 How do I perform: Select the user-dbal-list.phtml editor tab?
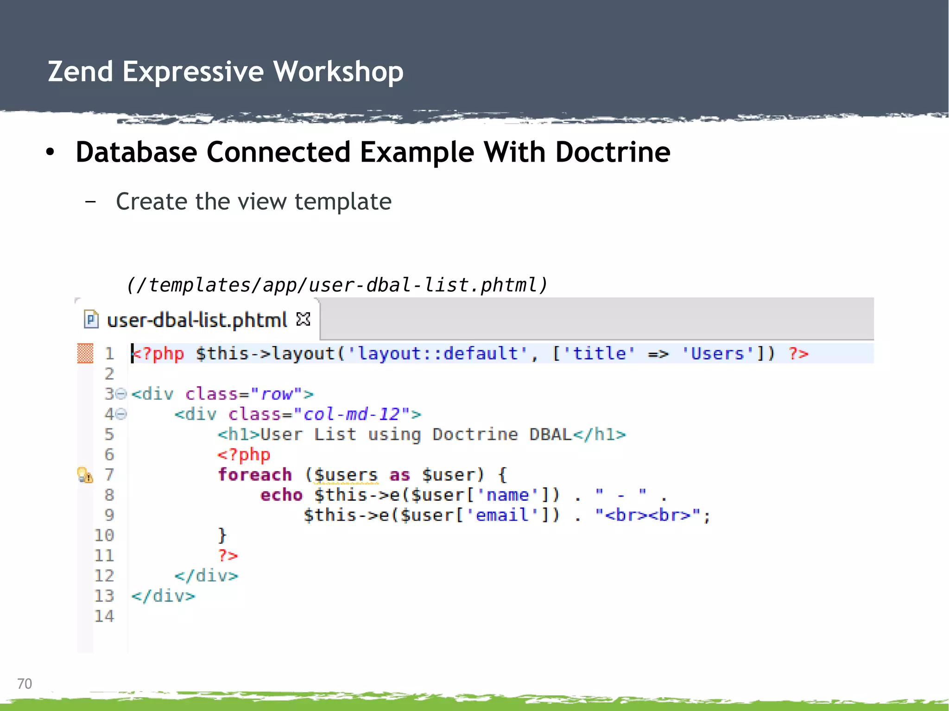point(197,320)
